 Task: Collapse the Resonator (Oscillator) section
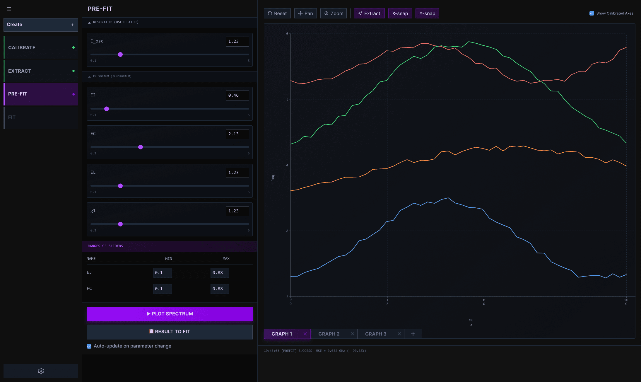pyautogui.click(x=89, y=23)
